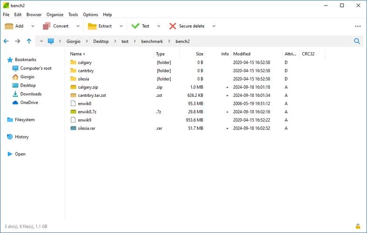Click the status text '3 dir(s), 6 file(s), 1.1 GB'
Viewport: 367px width, 233px height.
click(x=26, y=226)
